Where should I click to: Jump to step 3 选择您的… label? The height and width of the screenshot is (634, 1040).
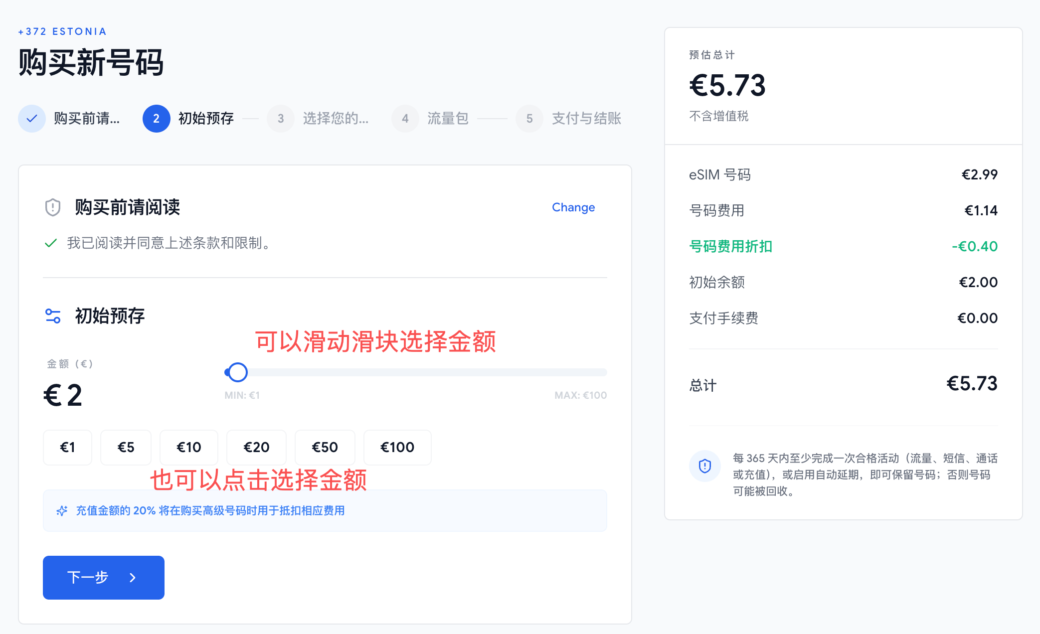pyautogui.click(x=336, y=119)
